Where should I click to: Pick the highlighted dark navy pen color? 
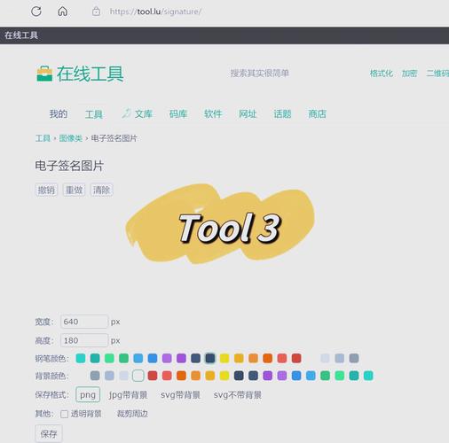pyautogui.click(x=210, y=358)
